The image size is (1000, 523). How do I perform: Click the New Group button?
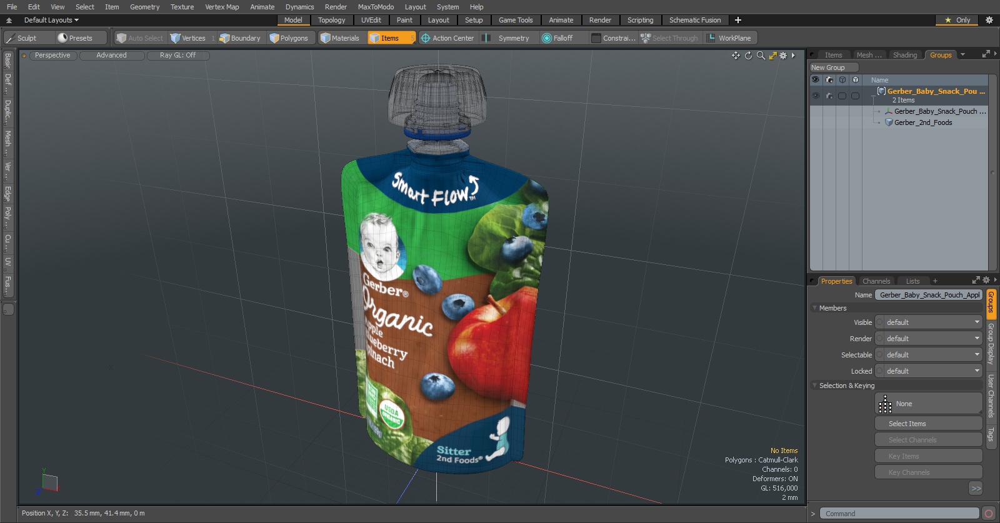pos(834,67)
